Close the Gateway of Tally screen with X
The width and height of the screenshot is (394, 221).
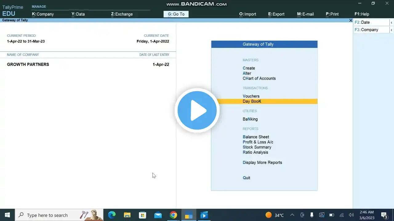351,20
